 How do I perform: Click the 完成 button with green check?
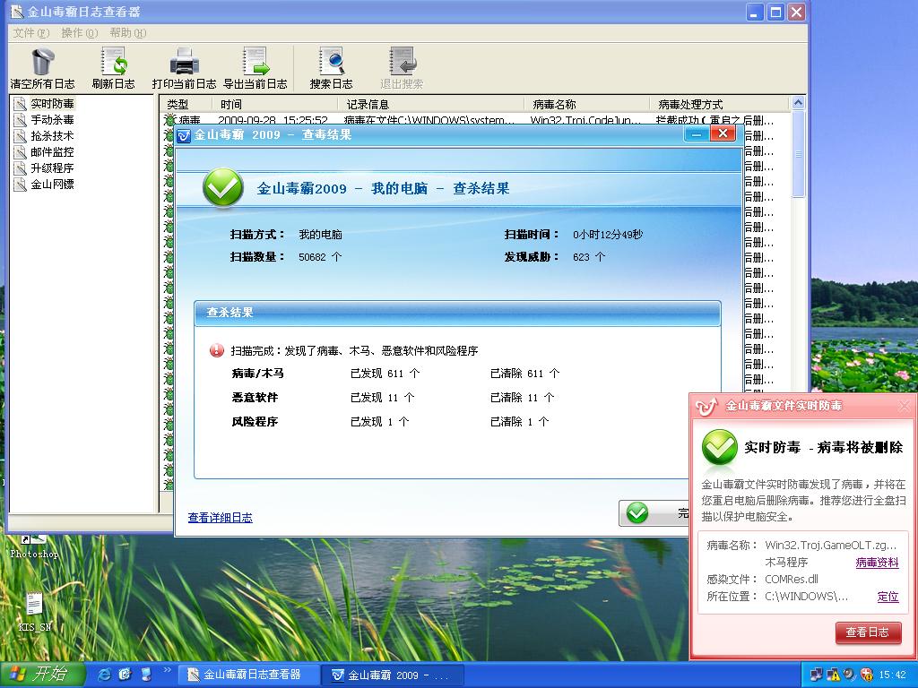654,513
